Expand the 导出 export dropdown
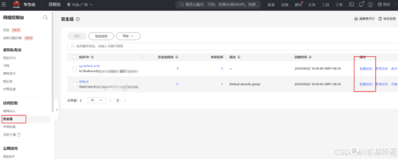Viewport: 398px width, 159px height. (x=128, y=36)
